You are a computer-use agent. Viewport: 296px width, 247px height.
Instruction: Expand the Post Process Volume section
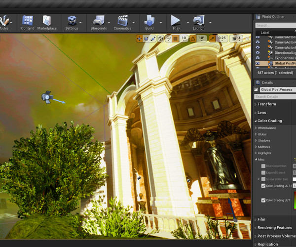coord(256,236)
